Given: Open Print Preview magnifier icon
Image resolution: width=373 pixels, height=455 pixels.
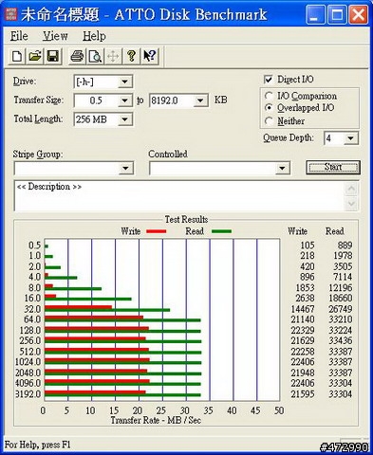Looking at the screenshot, I should [95, 57].
